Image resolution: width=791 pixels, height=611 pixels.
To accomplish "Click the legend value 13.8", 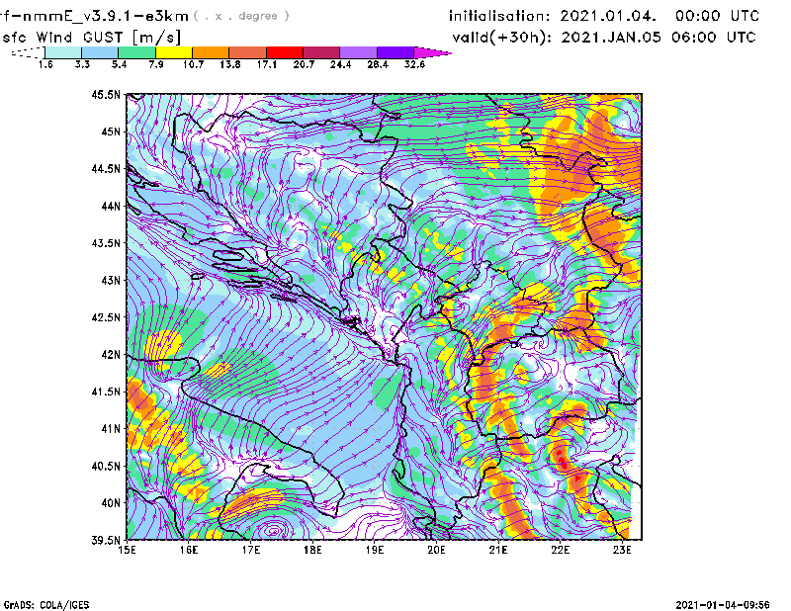I will coord(230,64).
